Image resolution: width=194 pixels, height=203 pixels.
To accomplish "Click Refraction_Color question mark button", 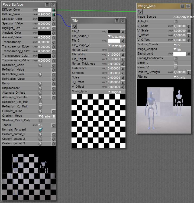I will pos(40,74).
